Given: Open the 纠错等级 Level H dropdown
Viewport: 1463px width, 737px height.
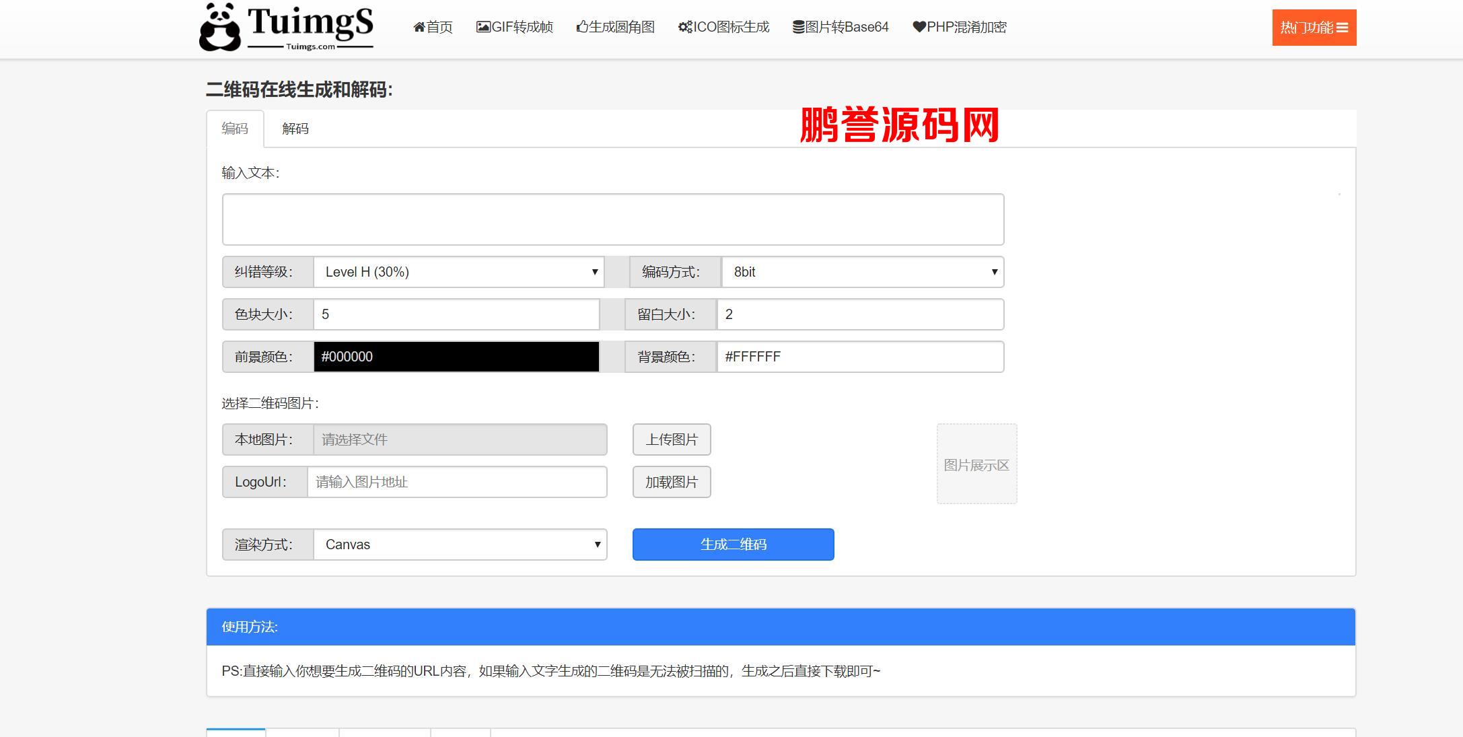Looking at the screenshot, I should click(x=459, y=272).
